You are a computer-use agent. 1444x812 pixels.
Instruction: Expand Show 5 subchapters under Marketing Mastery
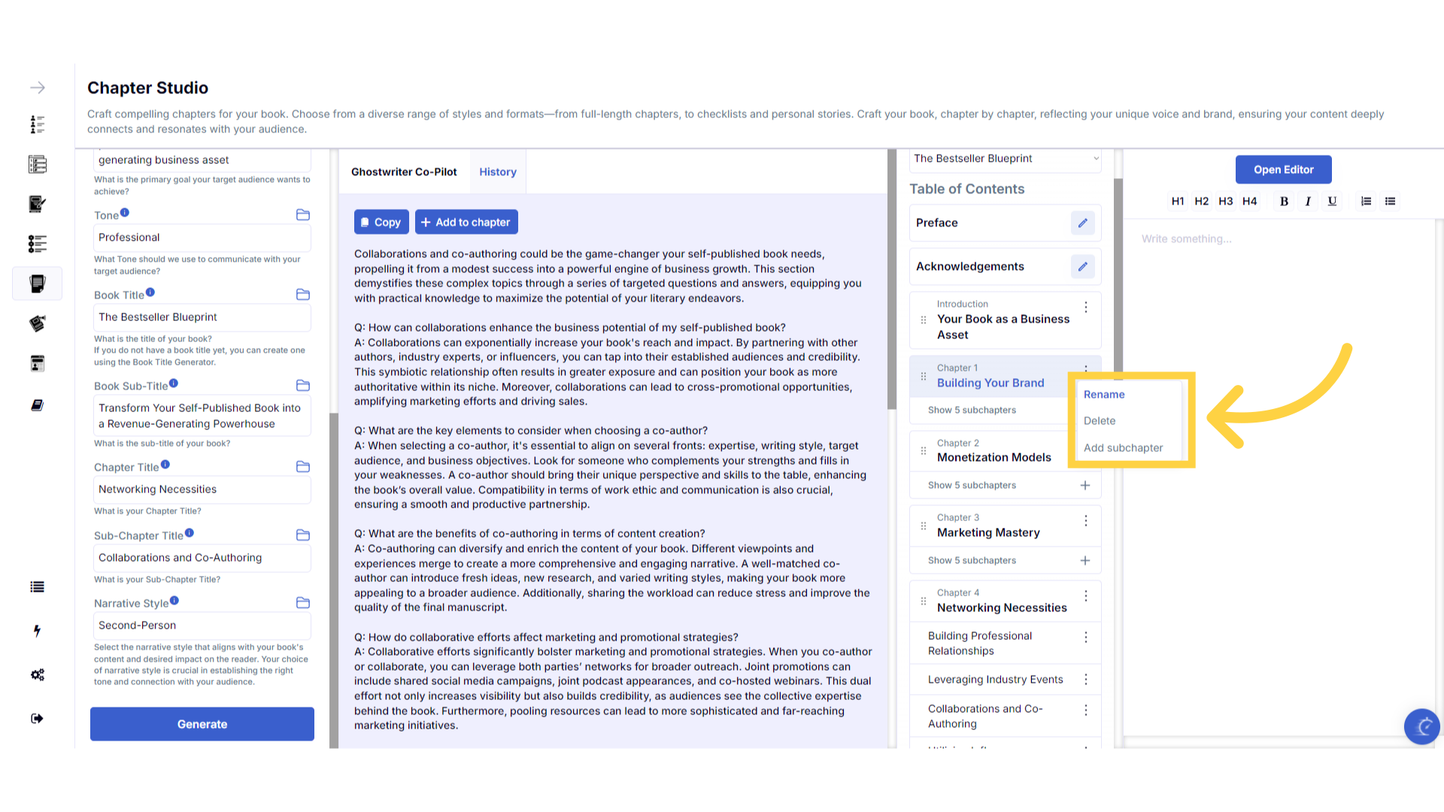click(x=972, y=560)
